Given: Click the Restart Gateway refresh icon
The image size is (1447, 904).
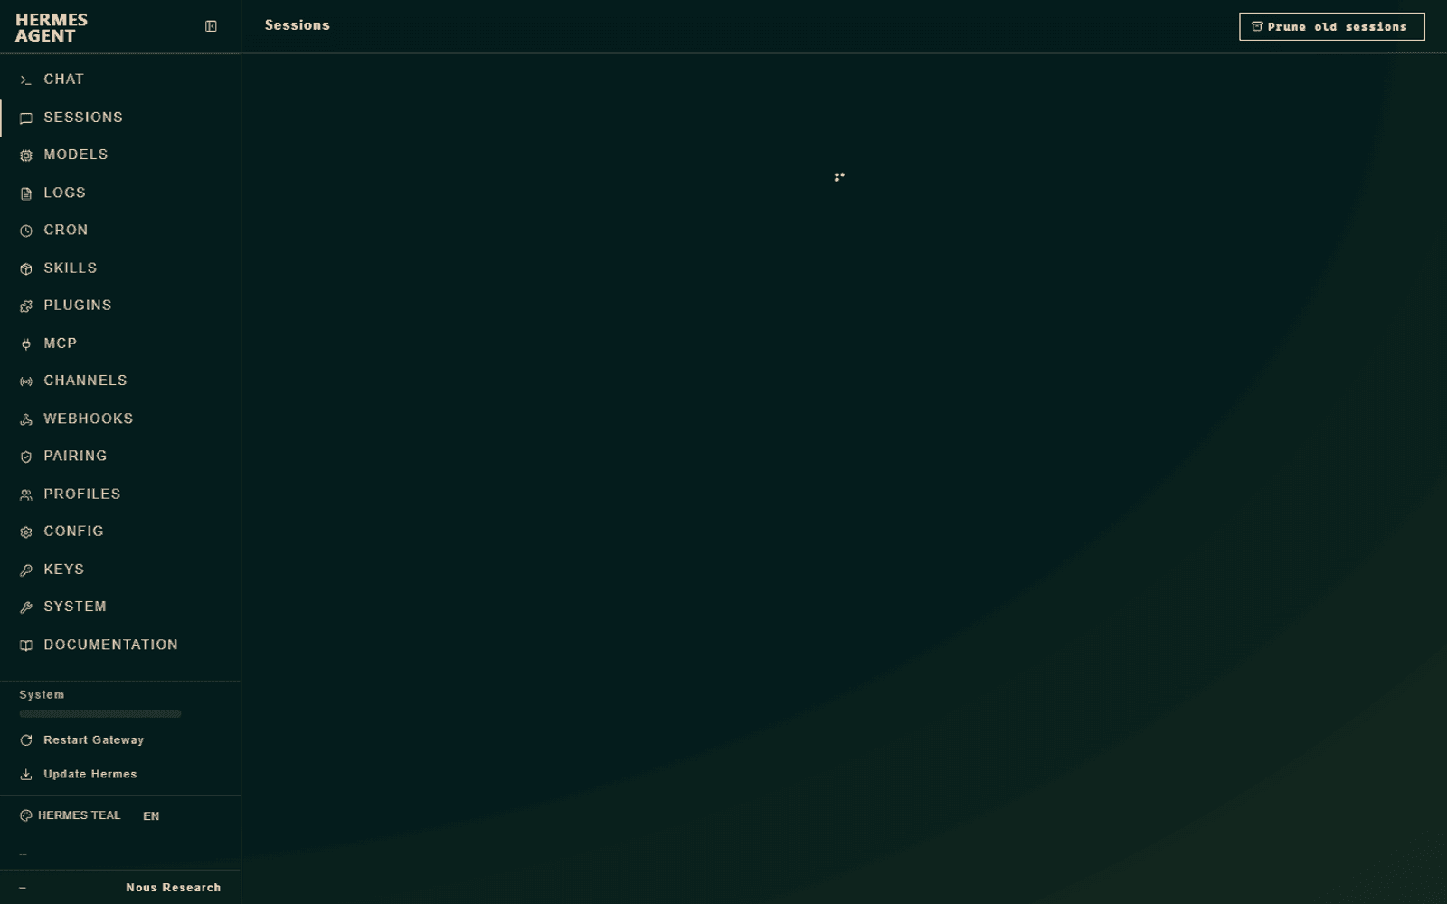Looking at the screenshot, I should [26, 740].
